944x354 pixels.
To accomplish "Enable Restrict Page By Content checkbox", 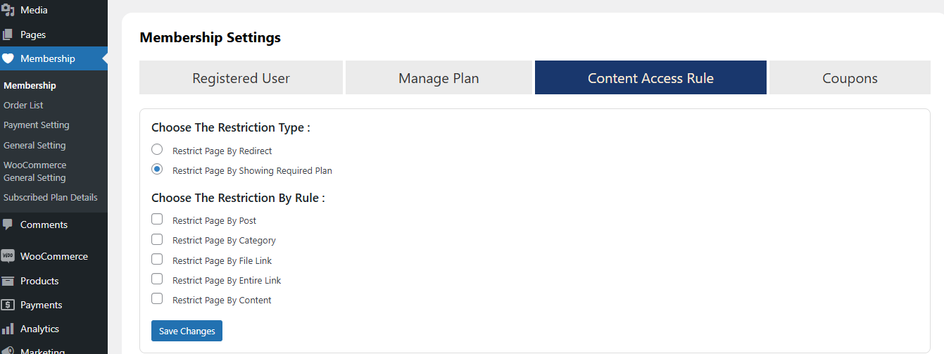I will click(x=157, y=299).
